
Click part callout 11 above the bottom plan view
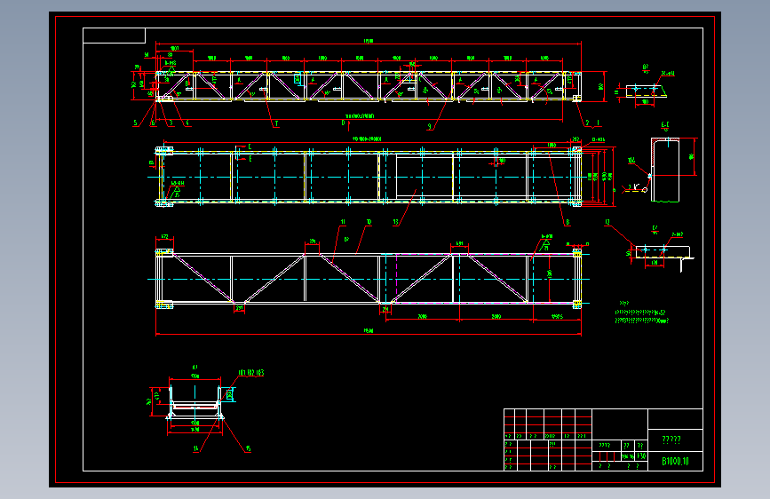click(x=343, y=222)
